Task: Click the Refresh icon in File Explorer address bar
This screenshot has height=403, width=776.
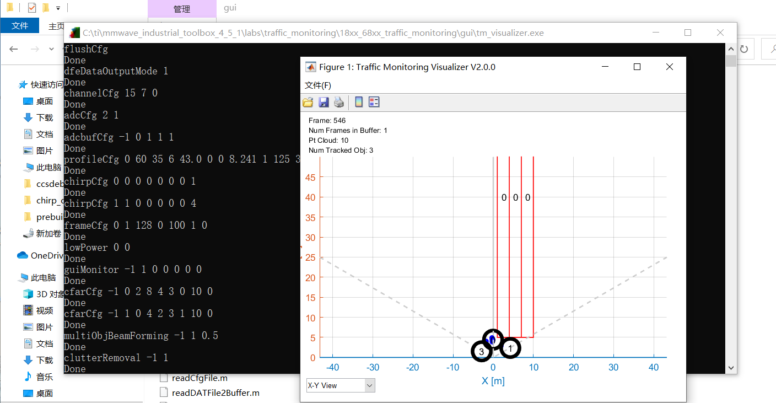Action: coord(744,49)
